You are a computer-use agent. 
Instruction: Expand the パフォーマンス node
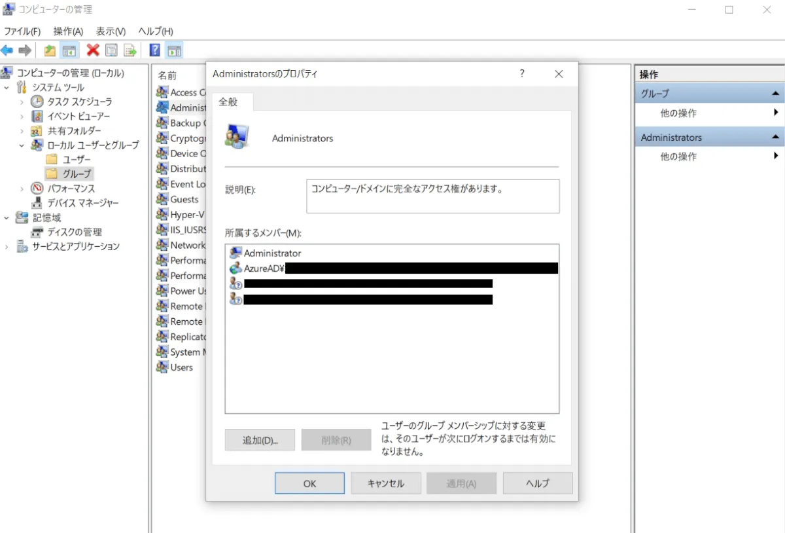pos(22,189)
